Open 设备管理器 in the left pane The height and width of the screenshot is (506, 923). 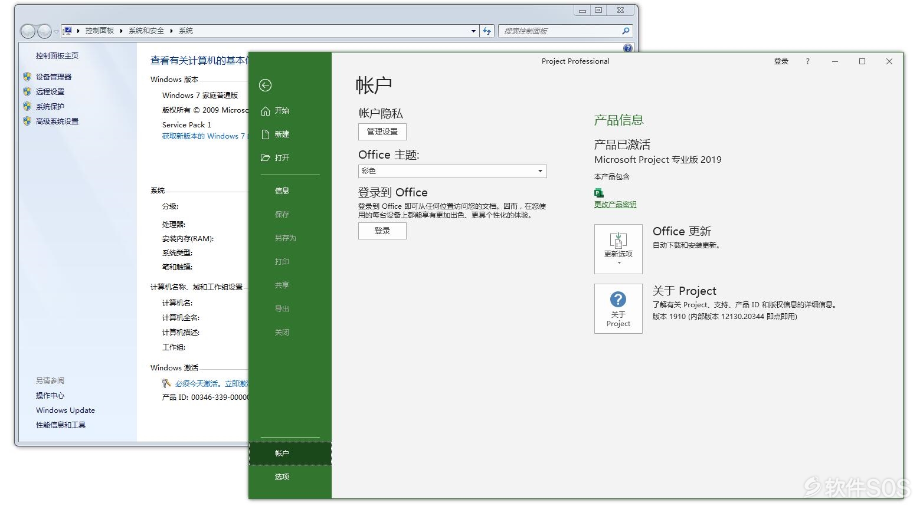[54, 77]
